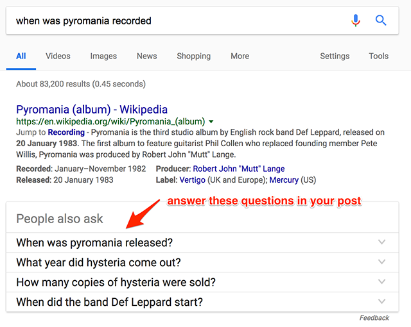Open the Robert John "Mutt" Lange link
411x327 pixels.
pos(239,169)
